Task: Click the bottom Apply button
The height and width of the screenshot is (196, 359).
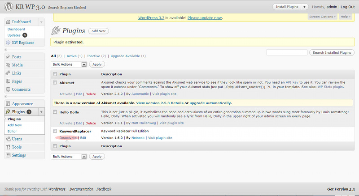Action: (97, 157)
